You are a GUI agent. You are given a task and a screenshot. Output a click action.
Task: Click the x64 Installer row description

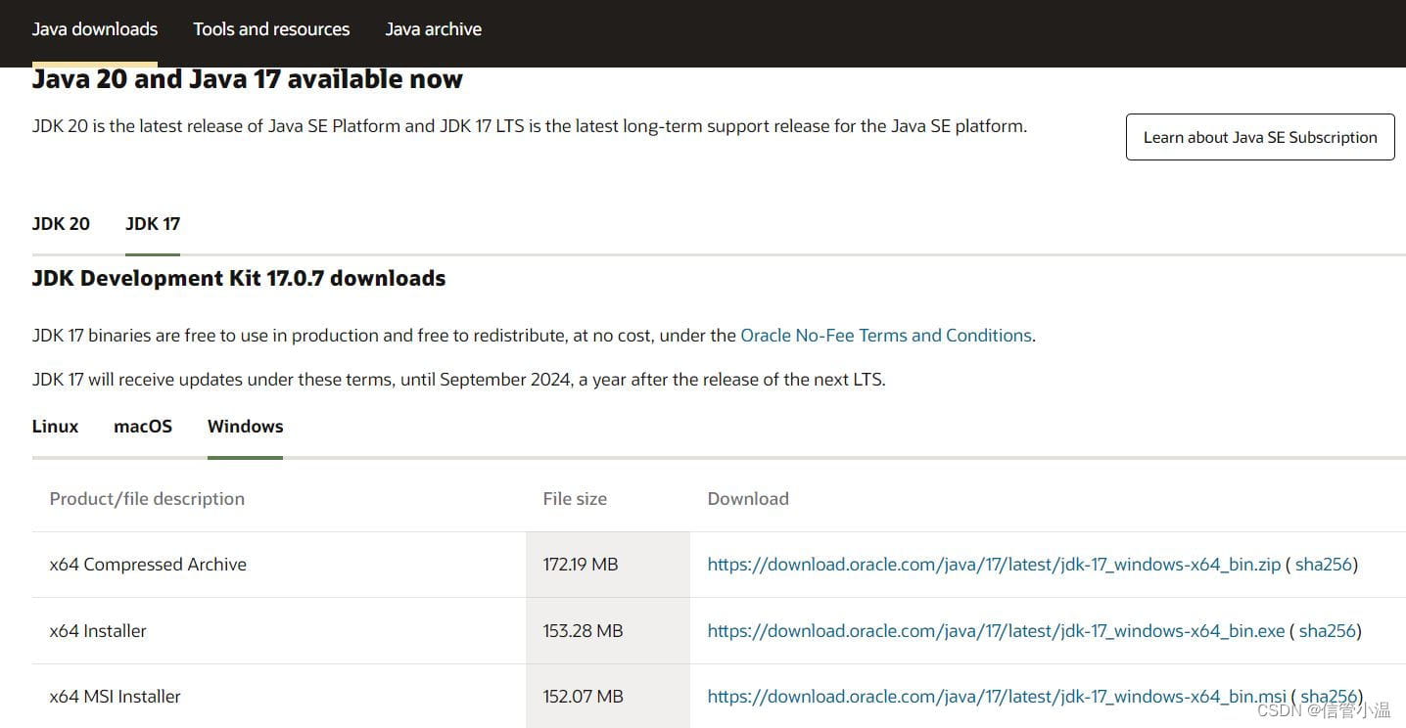click(x=98, y=631)
